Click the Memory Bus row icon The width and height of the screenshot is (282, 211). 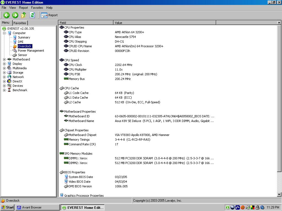[66, 79]
